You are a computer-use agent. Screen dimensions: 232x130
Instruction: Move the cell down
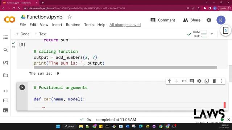tap(177, 81)
